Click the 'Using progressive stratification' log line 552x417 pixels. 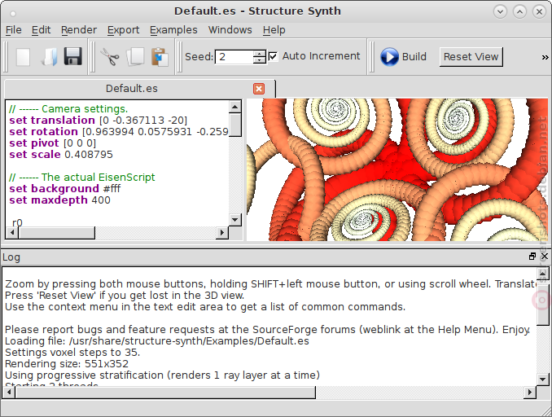(162, 375)
